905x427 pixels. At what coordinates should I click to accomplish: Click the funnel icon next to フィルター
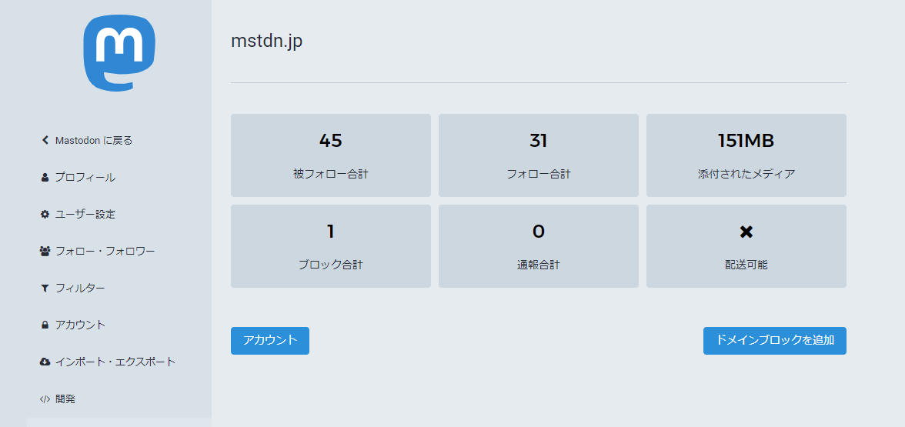(x=45, y=288)
